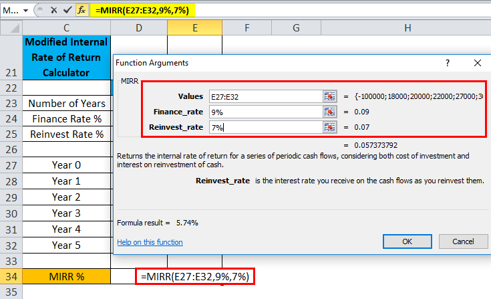Click the Number of Years cell
The width and height of the screenshot is (491, 299).
coord(66,103)
